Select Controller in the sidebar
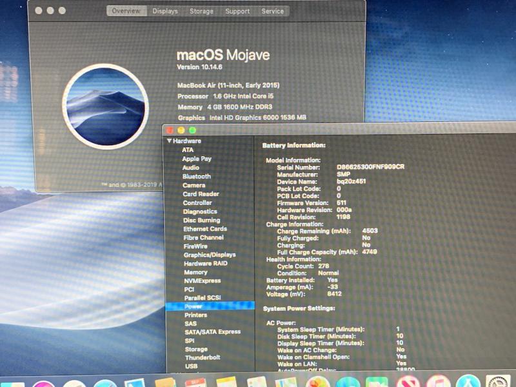 click(x=197, y=203)
